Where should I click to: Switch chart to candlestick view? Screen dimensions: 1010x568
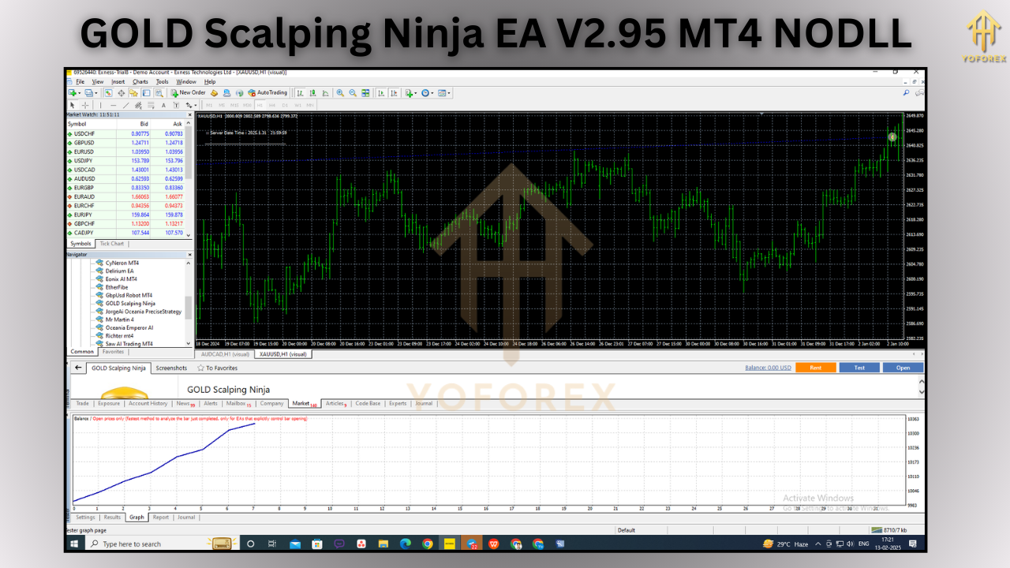pos(312,92)
